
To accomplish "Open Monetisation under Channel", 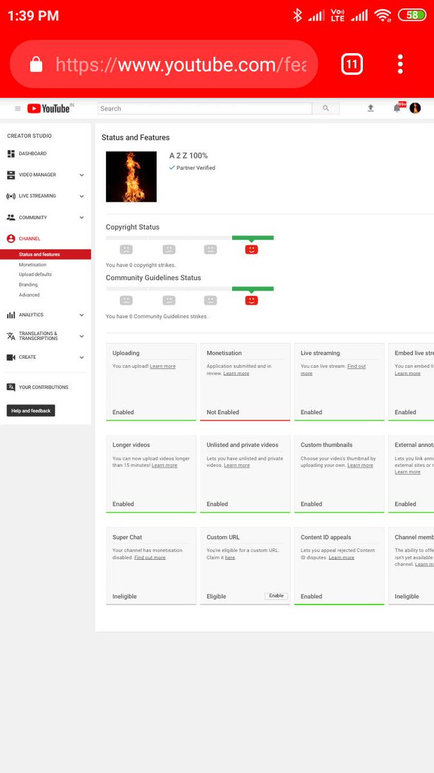I will 33,265.
